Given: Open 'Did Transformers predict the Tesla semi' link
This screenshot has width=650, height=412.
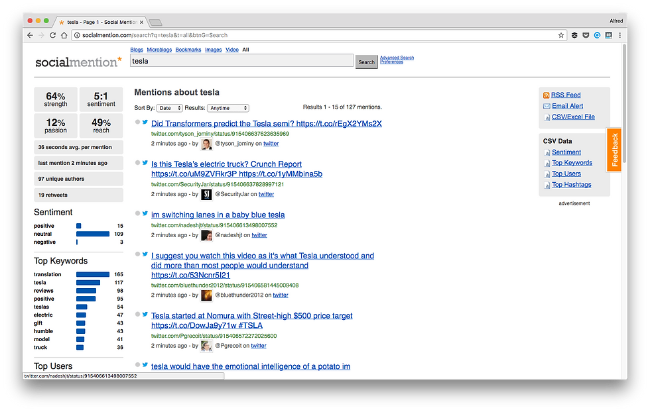Looking at the screenshot, I should pyautogui.click(x=266, y=124).
